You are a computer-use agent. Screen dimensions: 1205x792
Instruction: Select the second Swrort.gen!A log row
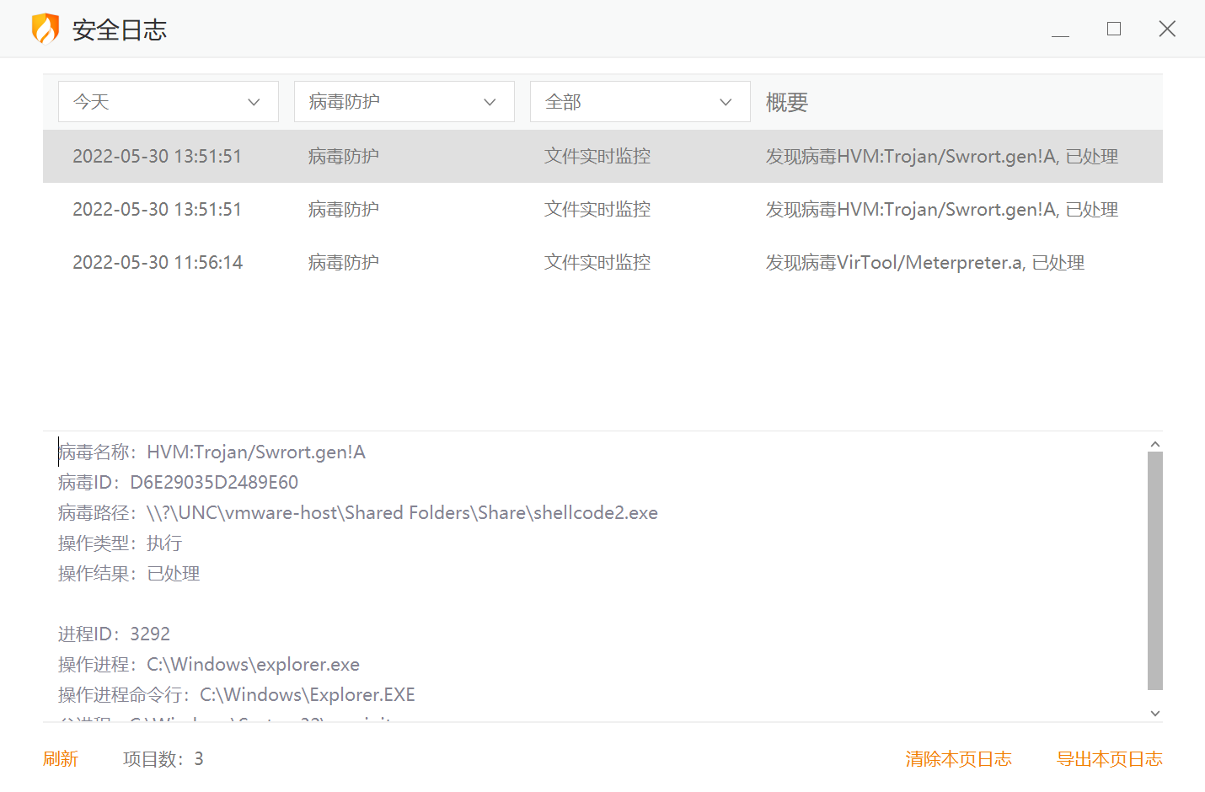[602, 210]
